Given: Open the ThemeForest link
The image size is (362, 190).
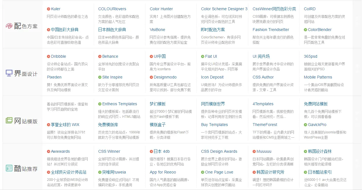Looking at the screenshot, I should [265, 125].
